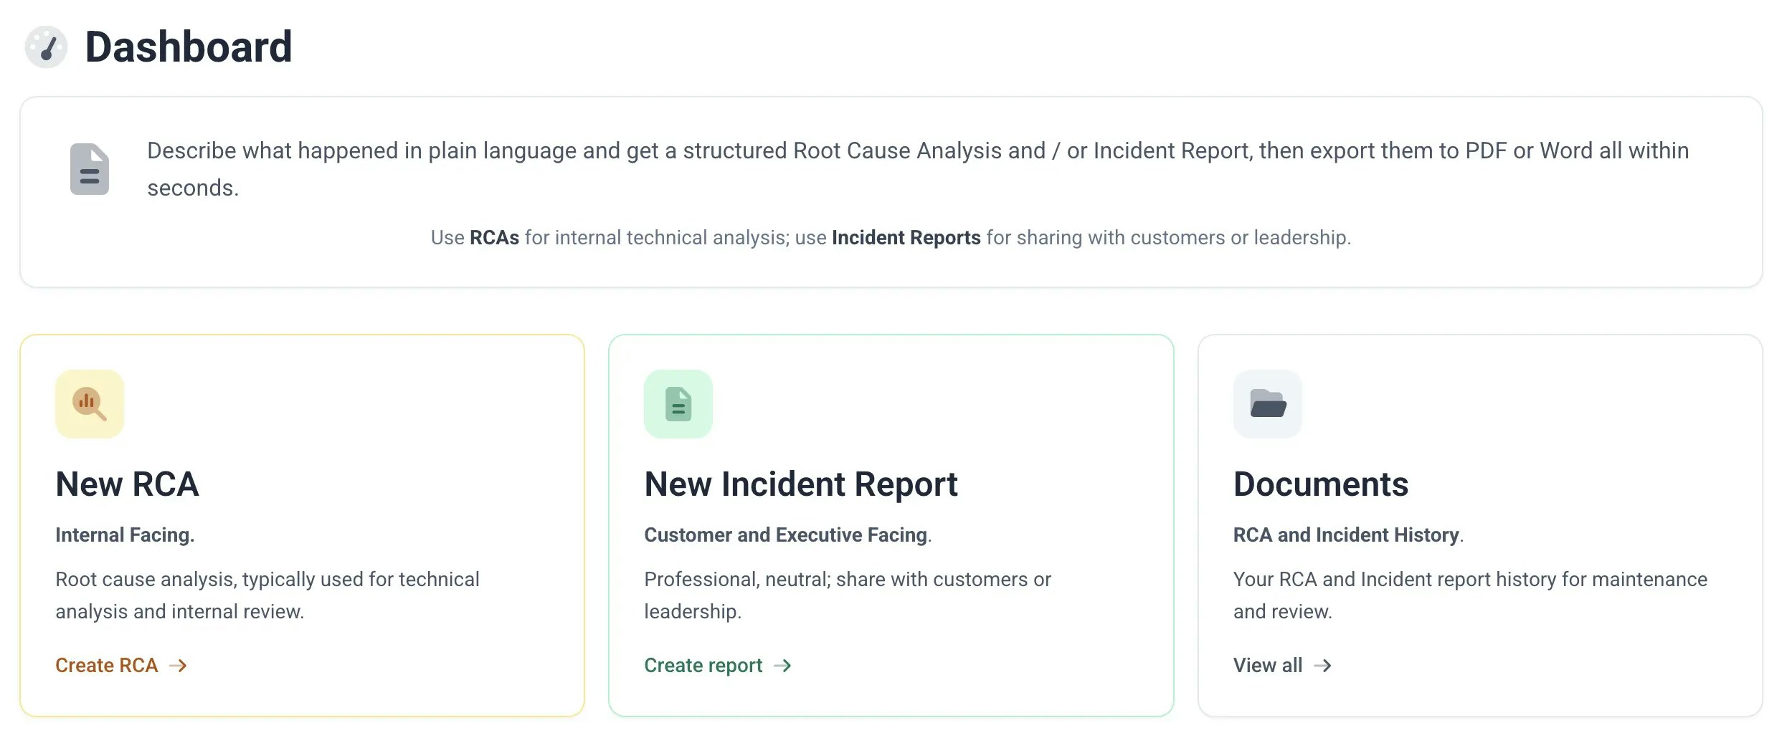
Task: Click the New RCA heading
Action: tap(127, 484)
